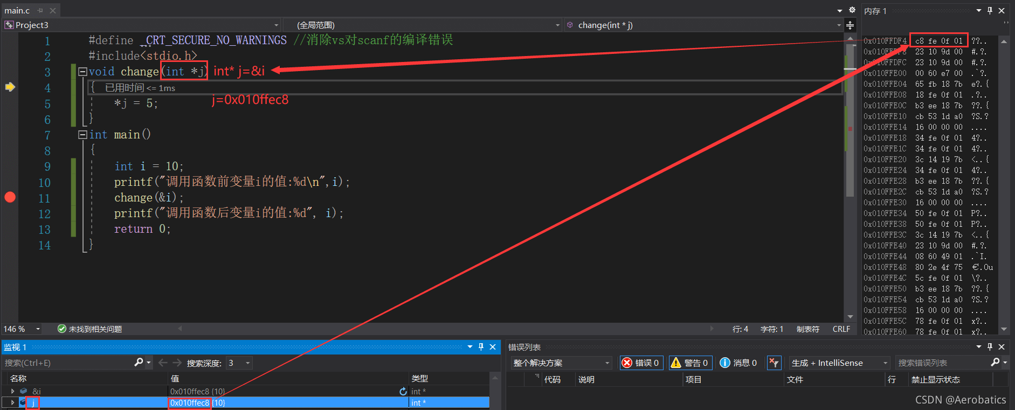1015x410 pixels.
Task: Sort error list by 文件 column
Action: (x=795, y=379)
